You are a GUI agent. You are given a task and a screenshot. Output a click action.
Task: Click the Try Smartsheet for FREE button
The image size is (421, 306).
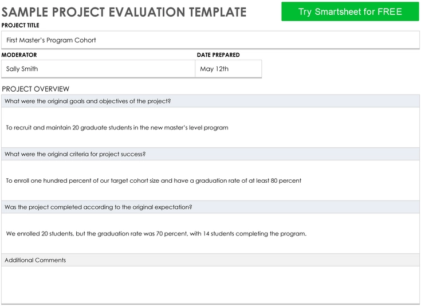pos(350,11)
